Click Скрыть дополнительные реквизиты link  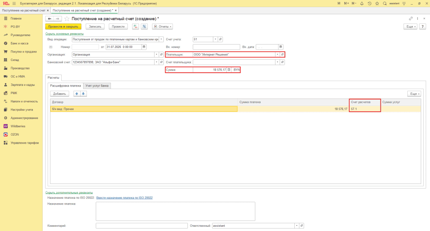[x=69, y=193]
